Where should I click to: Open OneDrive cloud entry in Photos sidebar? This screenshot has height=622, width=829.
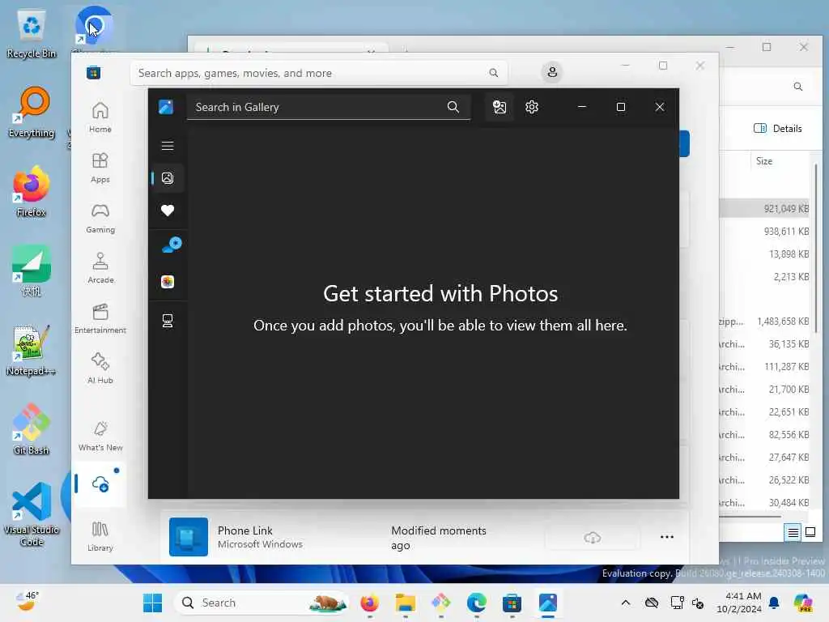click(172, 245)
